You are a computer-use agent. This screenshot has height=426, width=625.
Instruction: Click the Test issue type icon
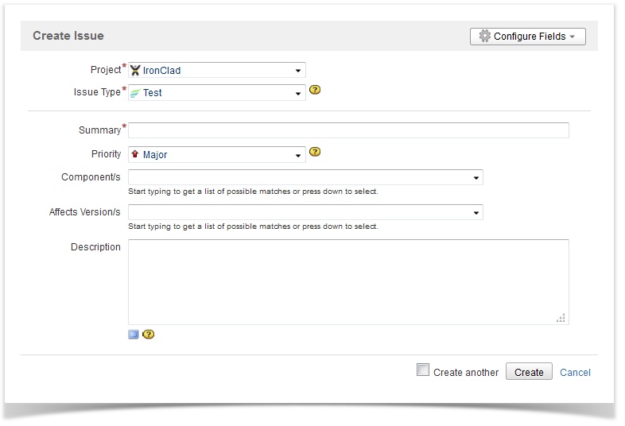(x=135, y=93)
